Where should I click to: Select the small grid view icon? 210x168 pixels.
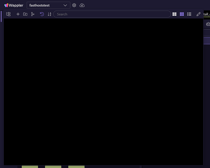[x=182, y=14]
